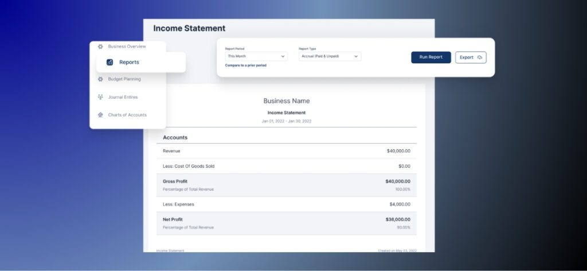This screenshot has height=271, width=587.
Task: Click the cloud icon on Export button
Action: 480,57
